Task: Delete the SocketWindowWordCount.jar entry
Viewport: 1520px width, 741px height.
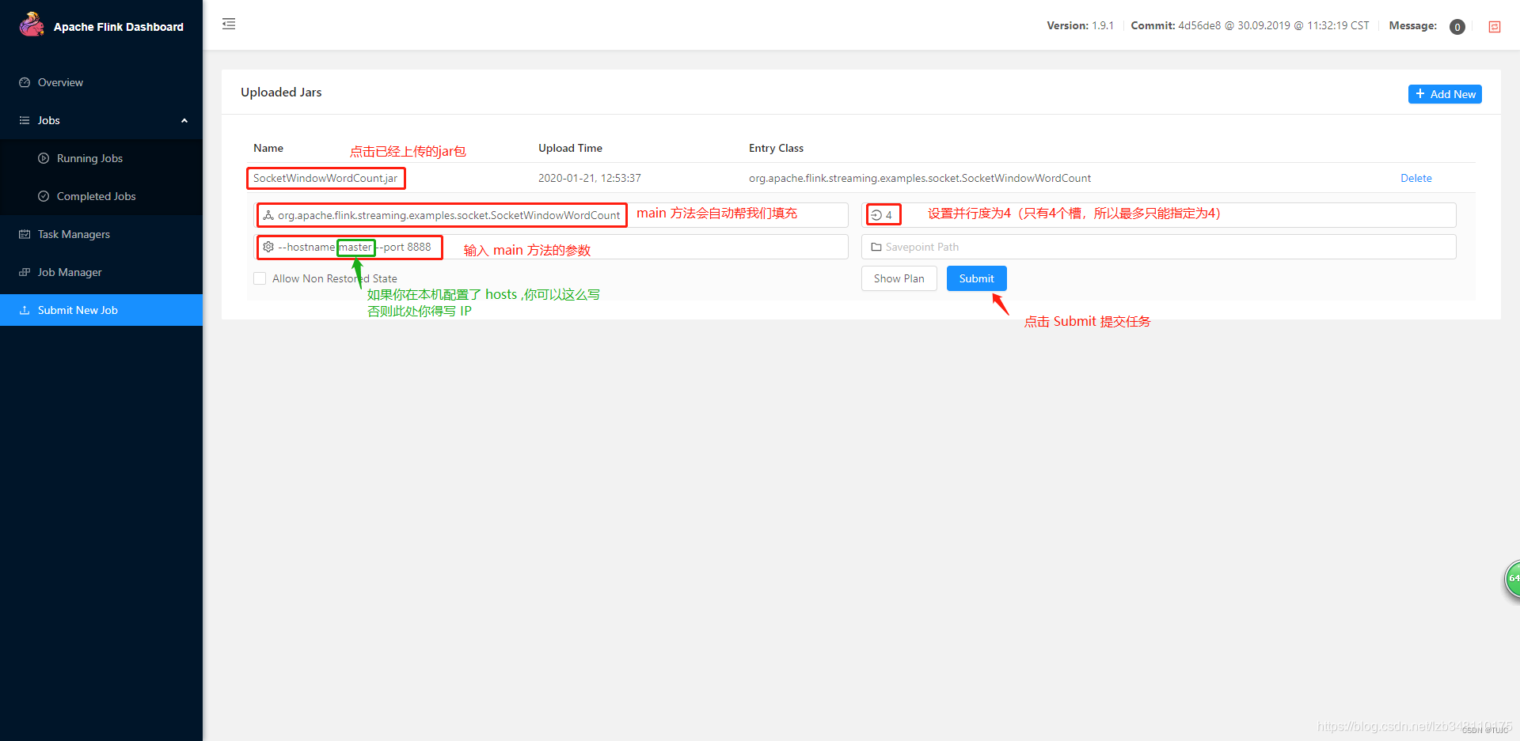Action: coord(1415,178)
